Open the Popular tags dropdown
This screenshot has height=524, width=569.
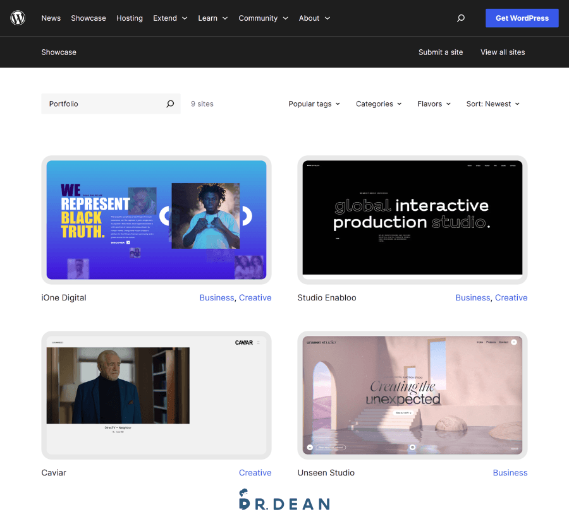click(x=314, y=104)
